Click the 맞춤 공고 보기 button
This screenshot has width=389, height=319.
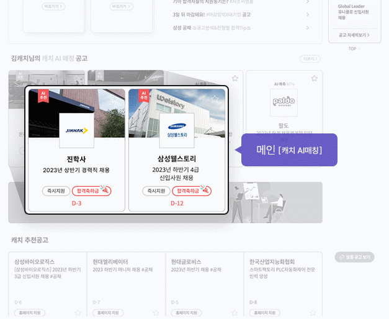(x=354, y=257)
